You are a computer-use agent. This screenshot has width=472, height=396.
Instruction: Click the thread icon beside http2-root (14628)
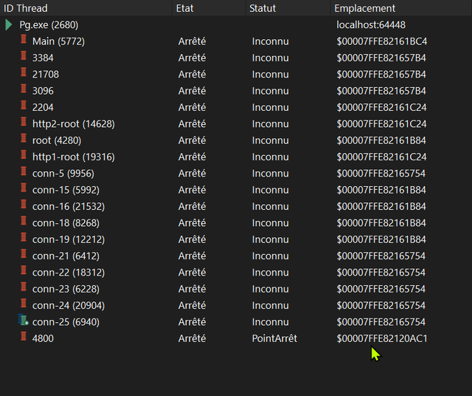(x=24, y=122)
